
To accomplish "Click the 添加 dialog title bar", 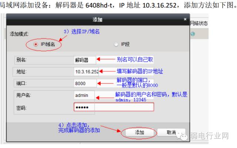I will tap(98, 20).
